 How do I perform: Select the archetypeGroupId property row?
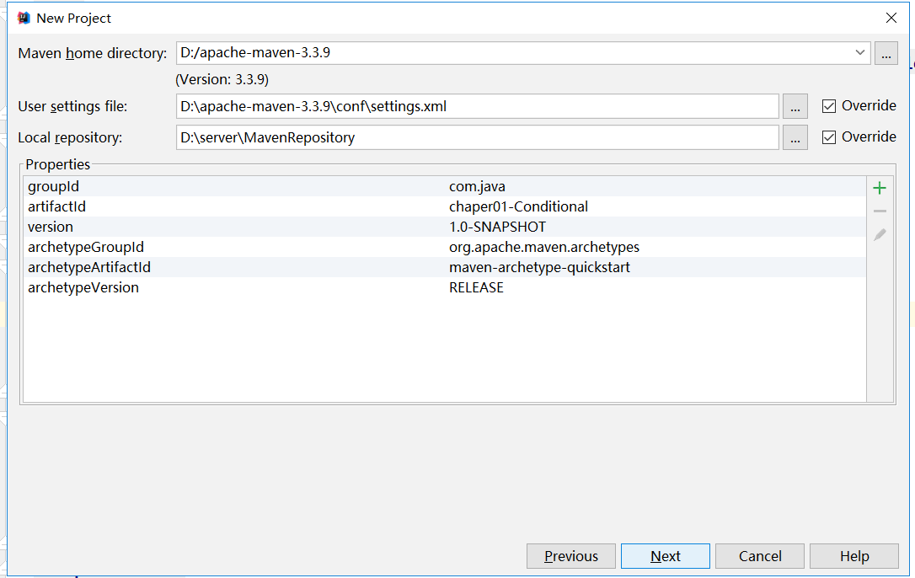(x=445, y=247)
